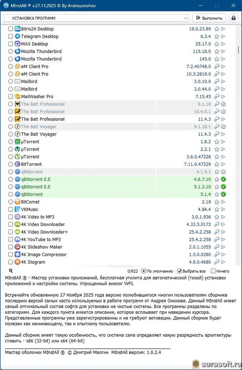242x370 pixels.
Task: Click the search magnifier icon
Action: [x=11, y=271]
